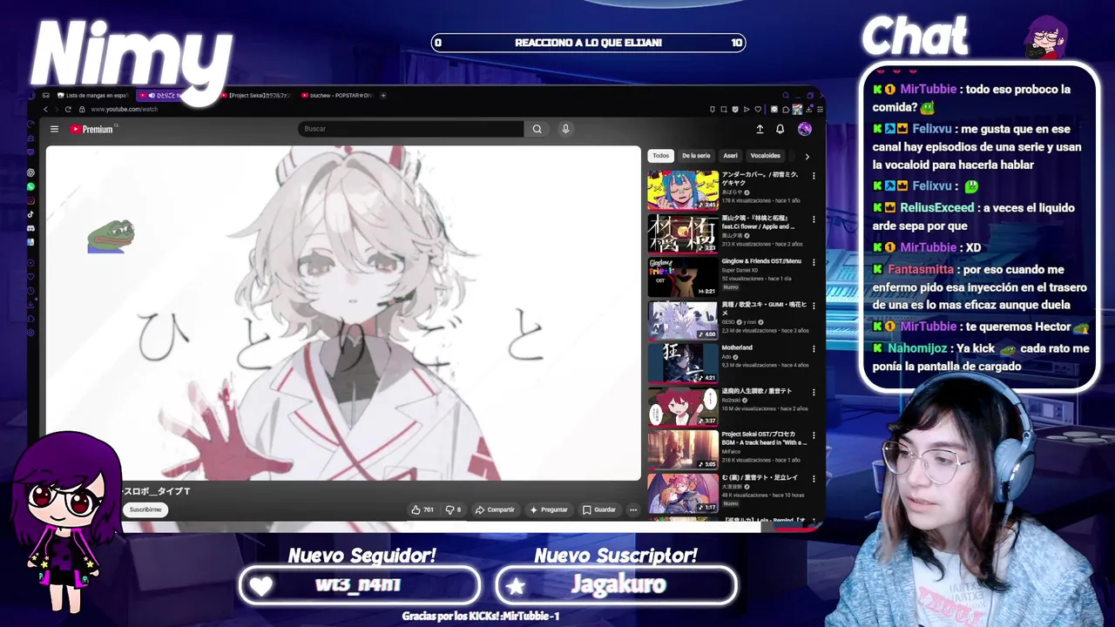Click the video player area
The width and height of the screenshot is (1115, 627).
[x=343, y=313]
